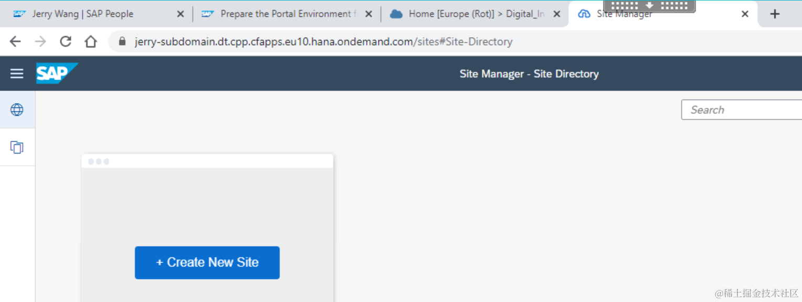Switch to Home [Europe (Rot)] tab

(x=475, y=14)
